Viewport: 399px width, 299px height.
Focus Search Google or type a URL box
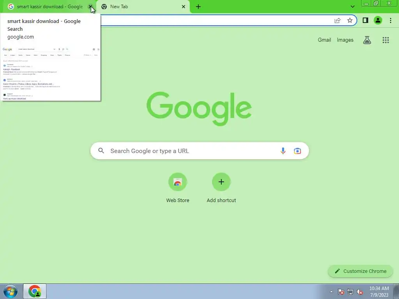coord(199,151)
